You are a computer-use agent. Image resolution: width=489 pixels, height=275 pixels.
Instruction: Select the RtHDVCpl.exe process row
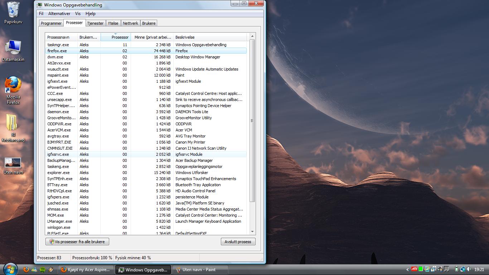click(146, 191)
